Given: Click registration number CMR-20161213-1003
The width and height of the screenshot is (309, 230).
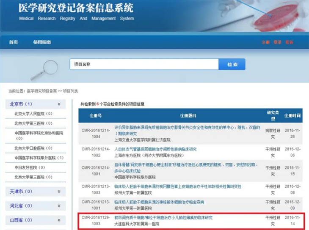Looking at the screenshot, I should coord(96,189).
